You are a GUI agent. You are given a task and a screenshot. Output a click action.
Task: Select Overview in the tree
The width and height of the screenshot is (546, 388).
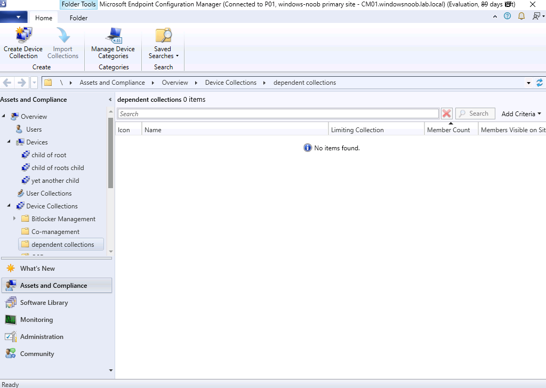click(x=34, y=117)
